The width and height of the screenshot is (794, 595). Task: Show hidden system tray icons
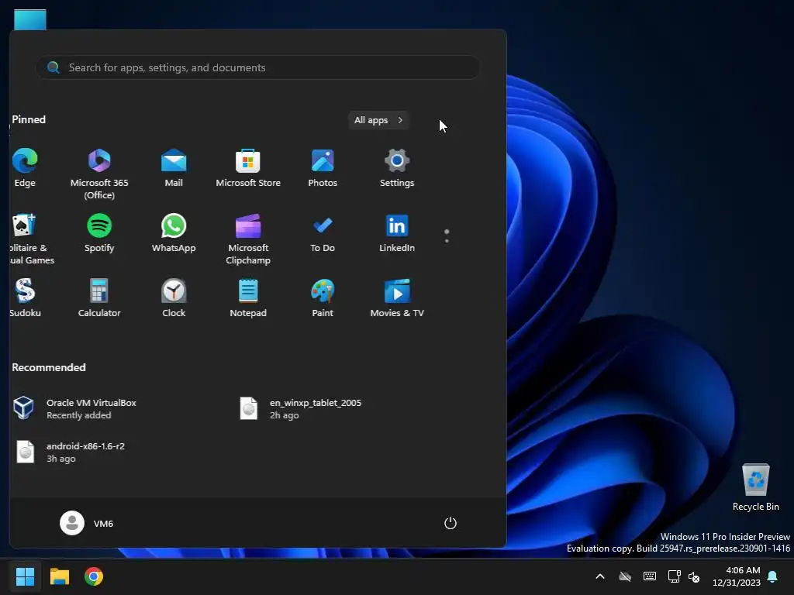coord(600,576)
